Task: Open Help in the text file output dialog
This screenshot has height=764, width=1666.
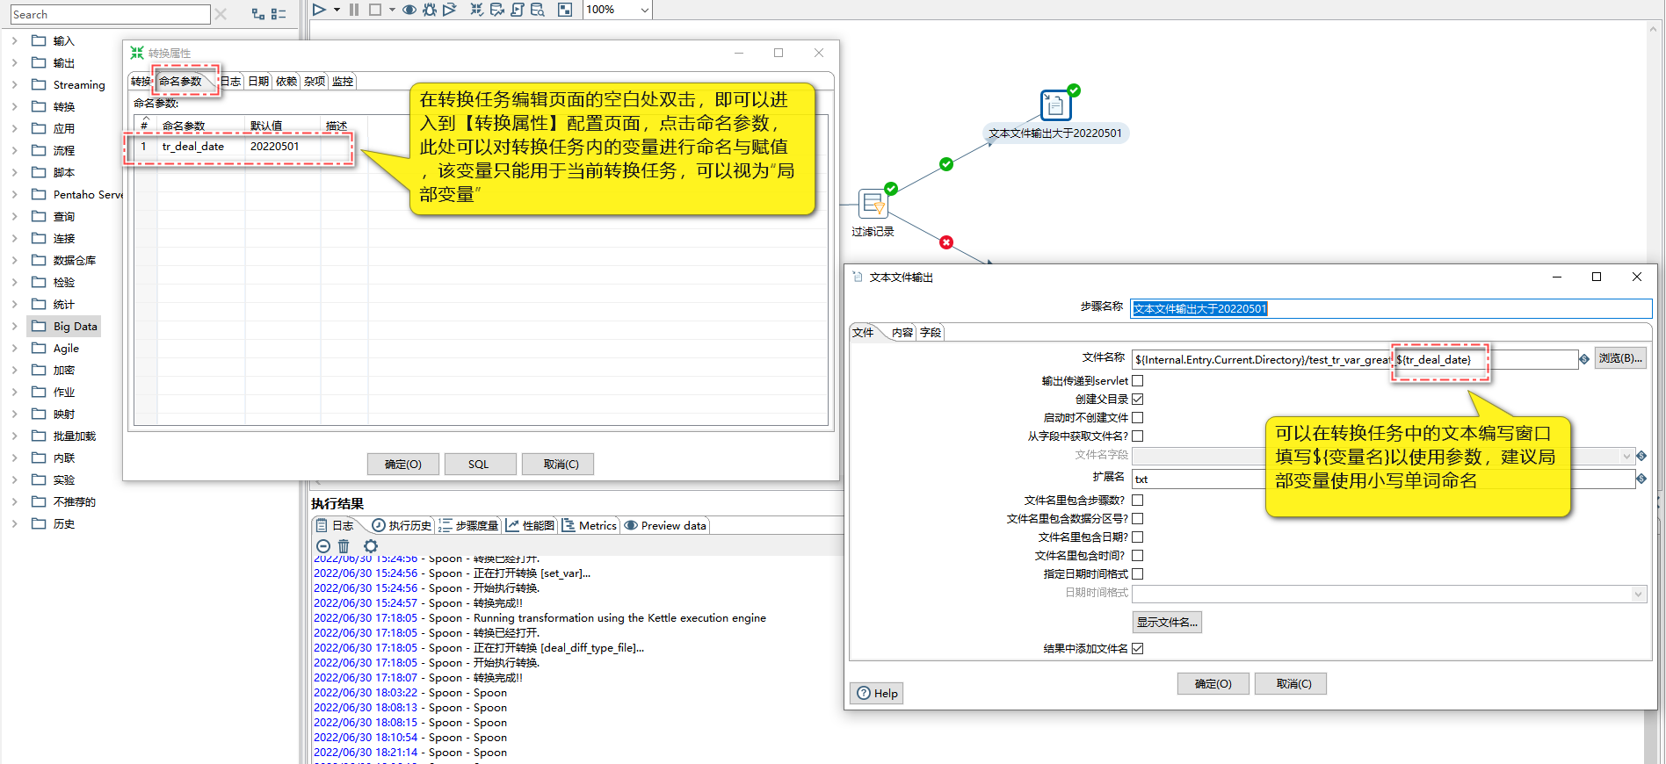Action: tap(877, 694)
